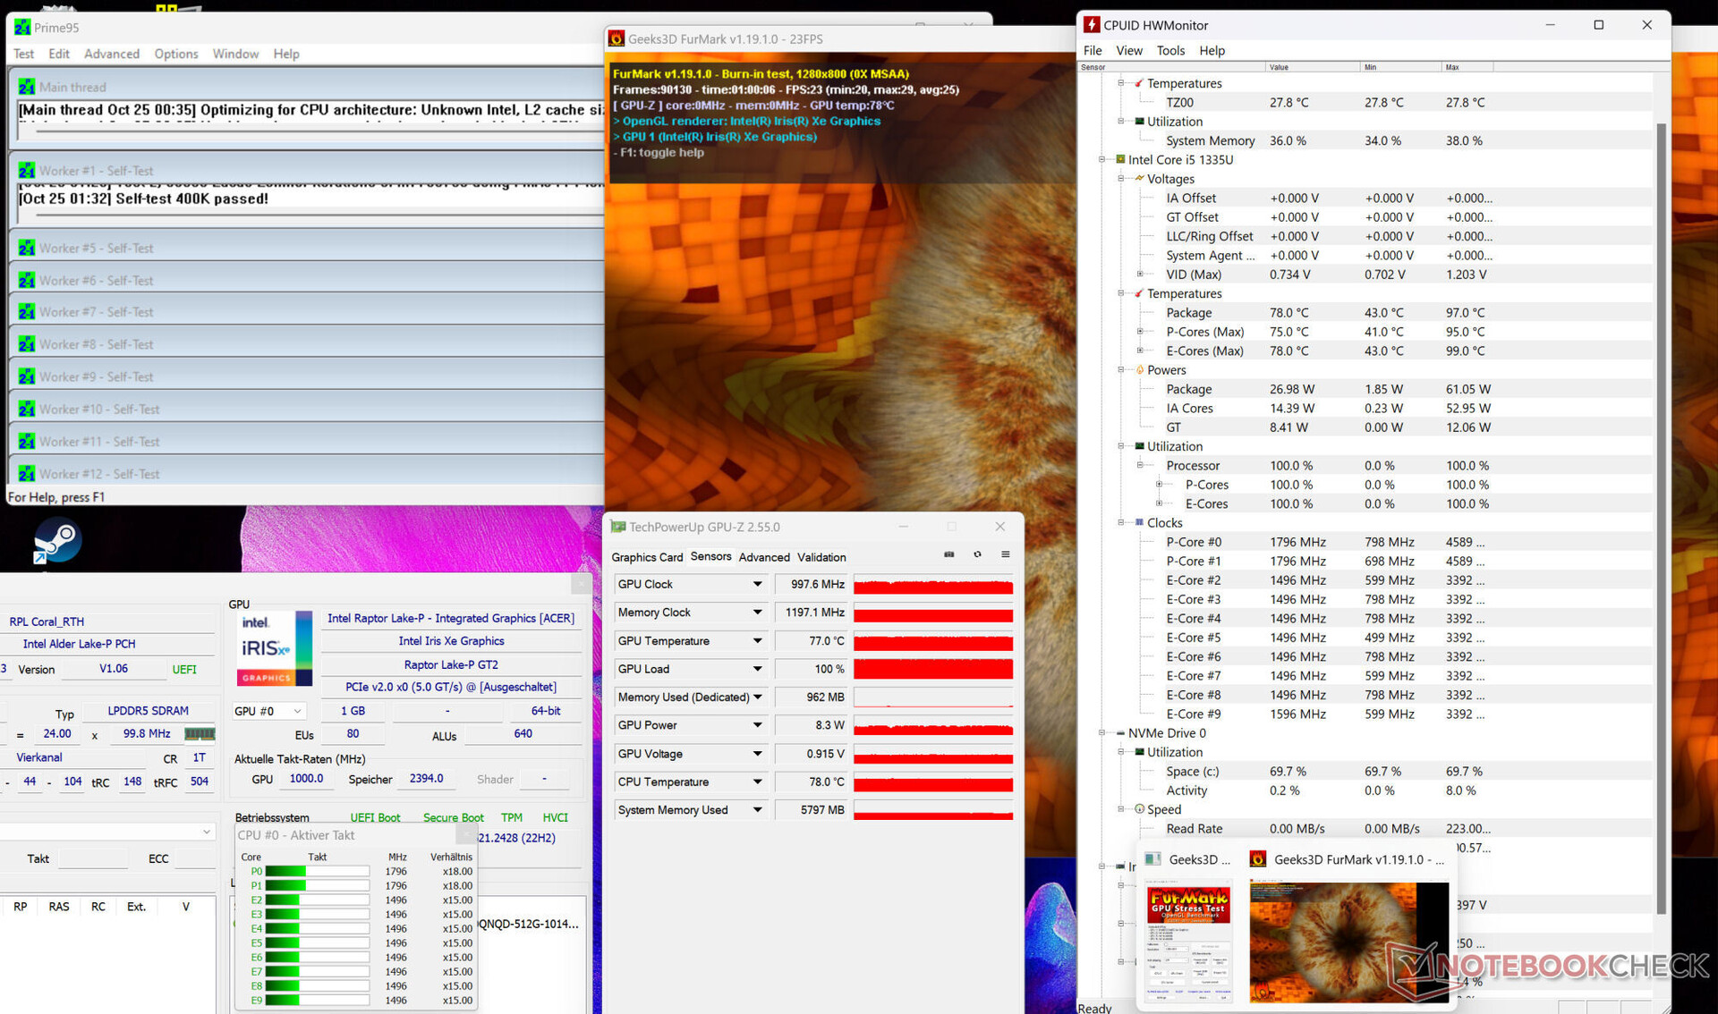Switch to the Validation tab in GPU-Z
The height and width of the screenshot is (1014, 1718).
click(x=821, y=557)
